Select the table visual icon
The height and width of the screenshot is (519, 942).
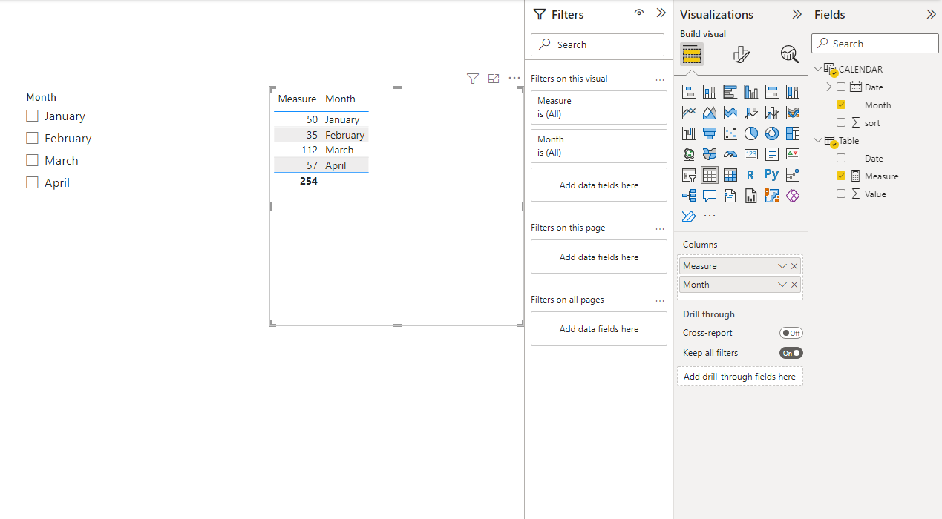709,175
